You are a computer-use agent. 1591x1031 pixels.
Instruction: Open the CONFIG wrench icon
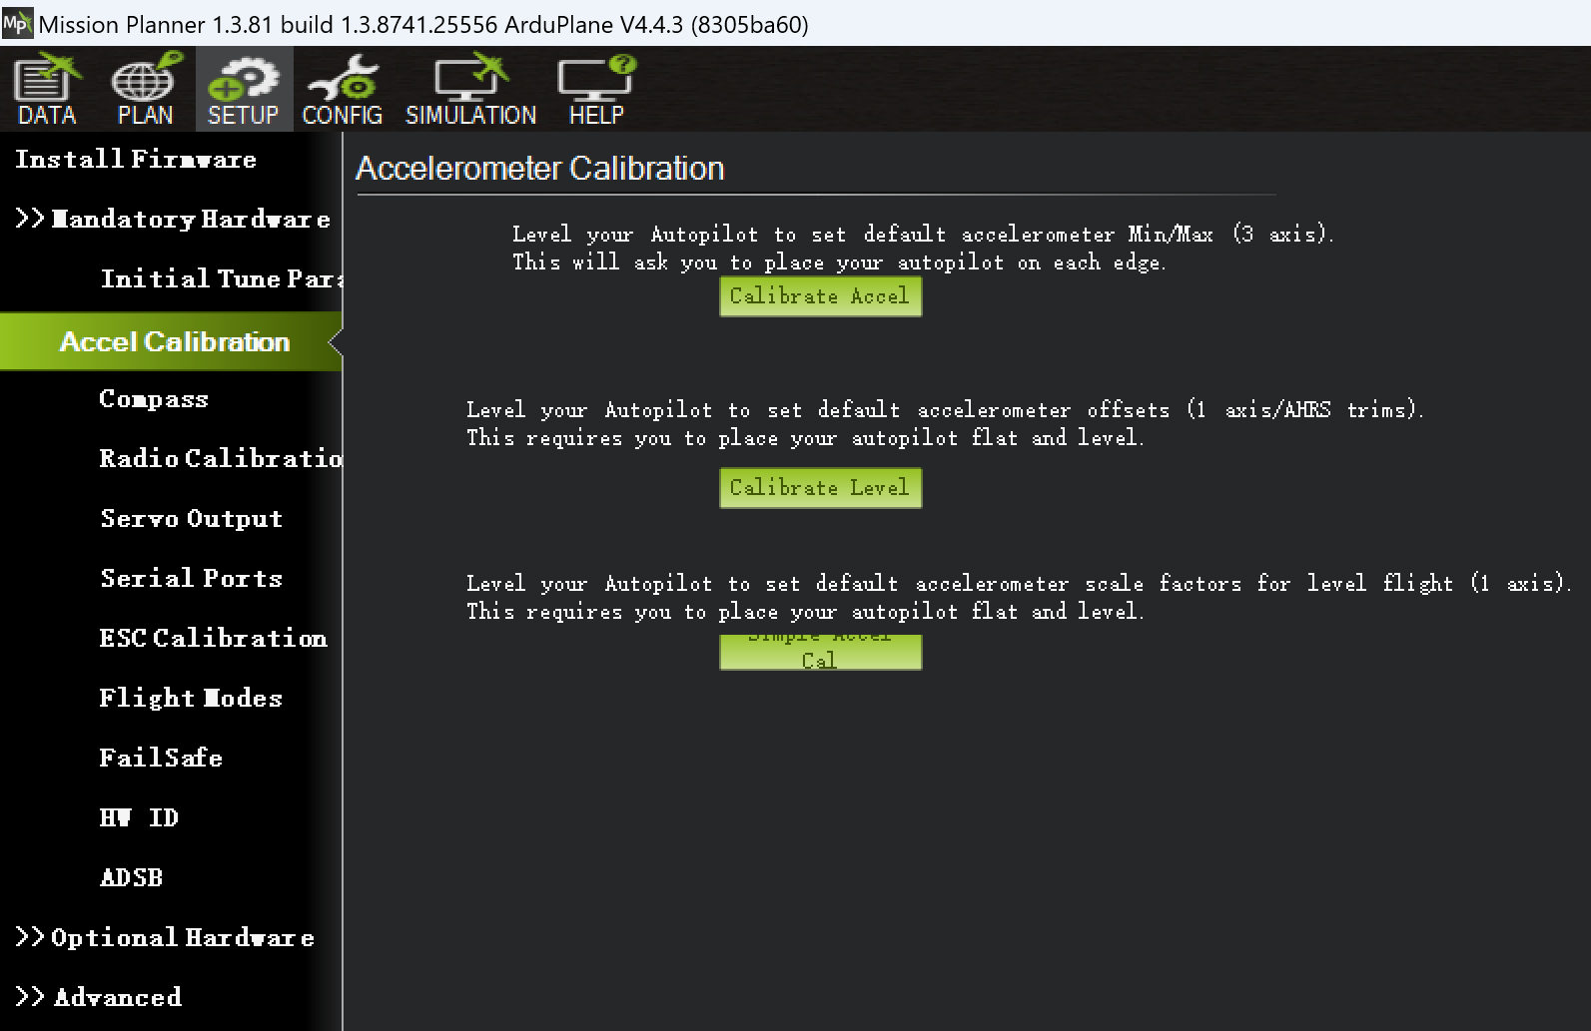click(342, 90)
